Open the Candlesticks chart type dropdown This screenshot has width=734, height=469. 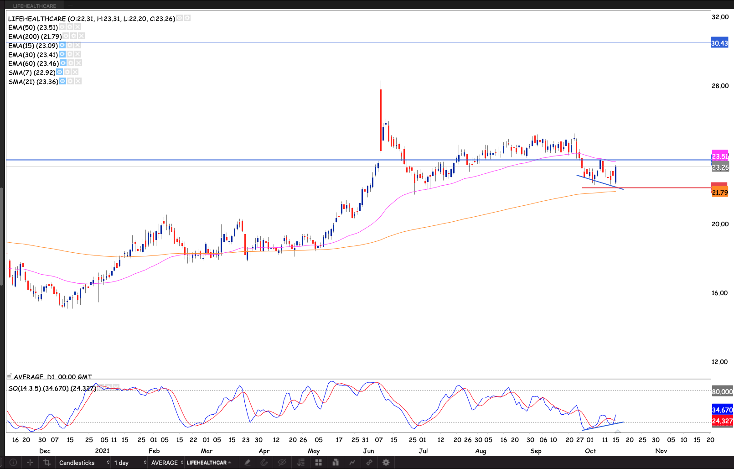pos(84,462)
